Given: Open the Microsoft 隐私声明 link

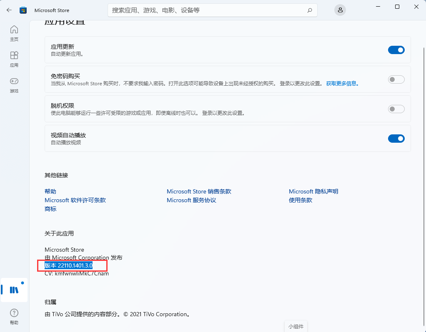Looking at the screenshot, I should 313,191.
